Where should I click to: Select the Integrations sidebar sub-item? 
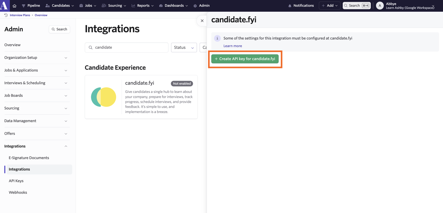(x=38, y=169)
